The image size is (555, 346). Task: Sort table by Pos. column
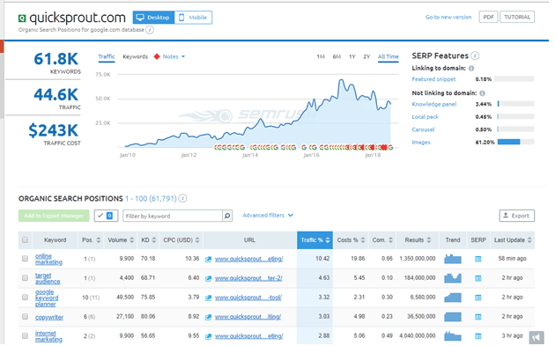(91, 240)
